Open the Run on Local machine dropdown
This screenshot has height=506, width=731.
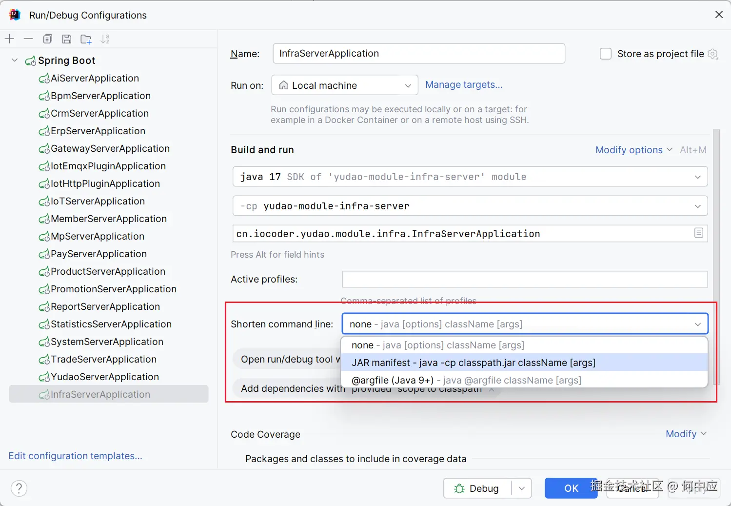345,85
